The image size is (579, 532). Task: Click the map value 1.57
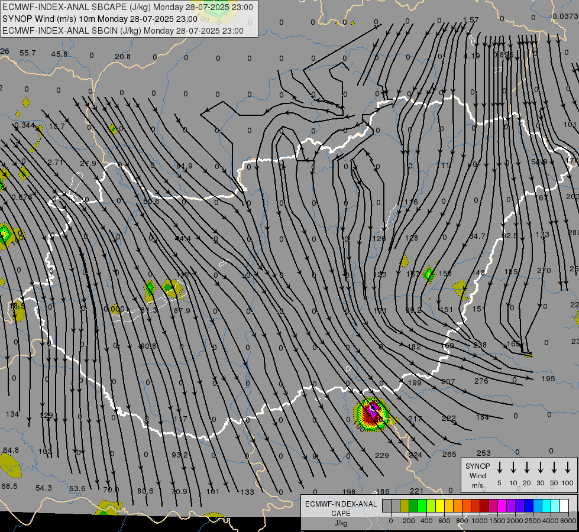click(471, 20)
